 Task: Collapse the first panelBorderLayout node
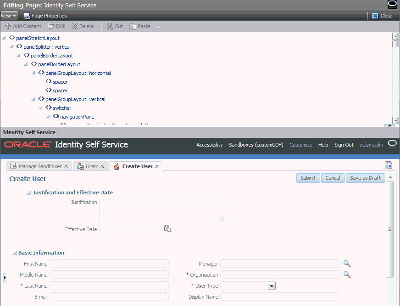(19, 56)
